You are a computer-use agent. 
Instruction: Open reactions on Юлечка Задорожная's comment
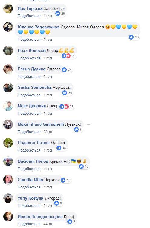pyautogui.click(x=134, y=37)
